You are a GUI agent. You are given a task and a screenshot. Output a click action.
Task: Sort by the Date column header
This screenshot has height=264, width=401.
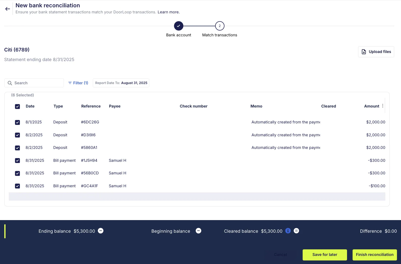30,106
